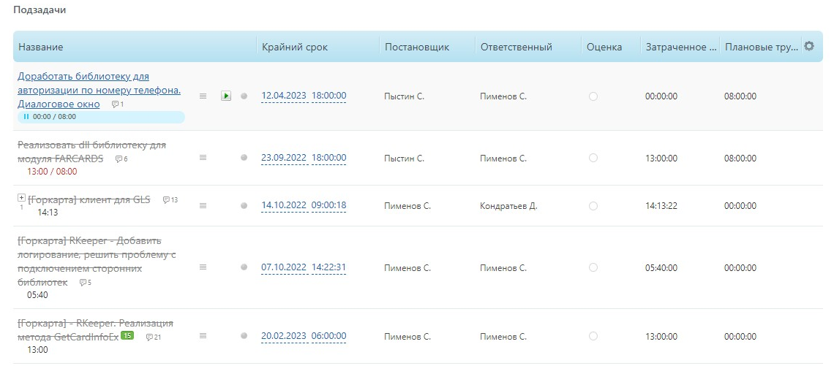Sort by Название column header
The width and height of the screenshot is (834, 374).
[x=41, y=47]
